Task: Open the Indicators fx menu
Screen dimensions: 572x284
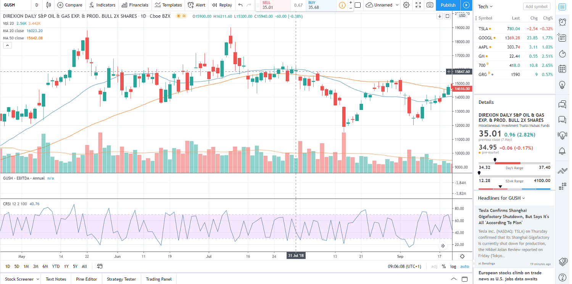Action: pyautogui.click(x=102, y=5)
